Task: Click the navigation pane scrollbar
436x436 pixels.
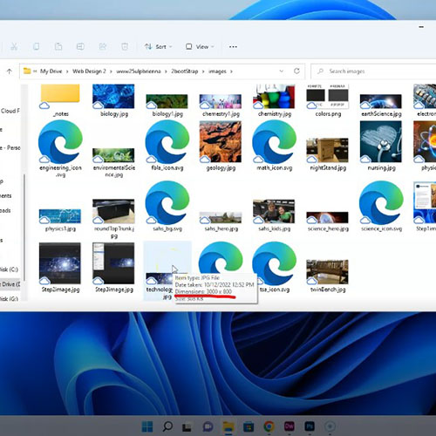Action: point(24,227)
